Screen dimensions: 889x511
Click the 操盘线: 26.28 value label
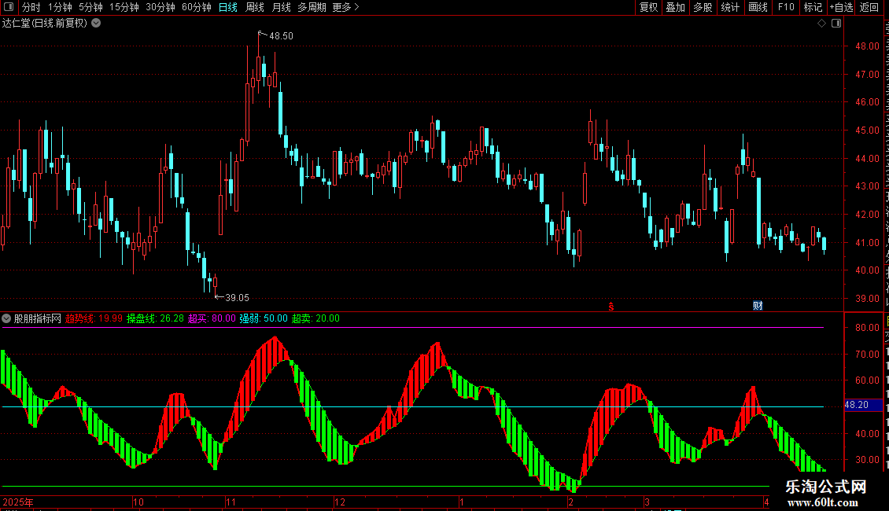tap(155, 318)
